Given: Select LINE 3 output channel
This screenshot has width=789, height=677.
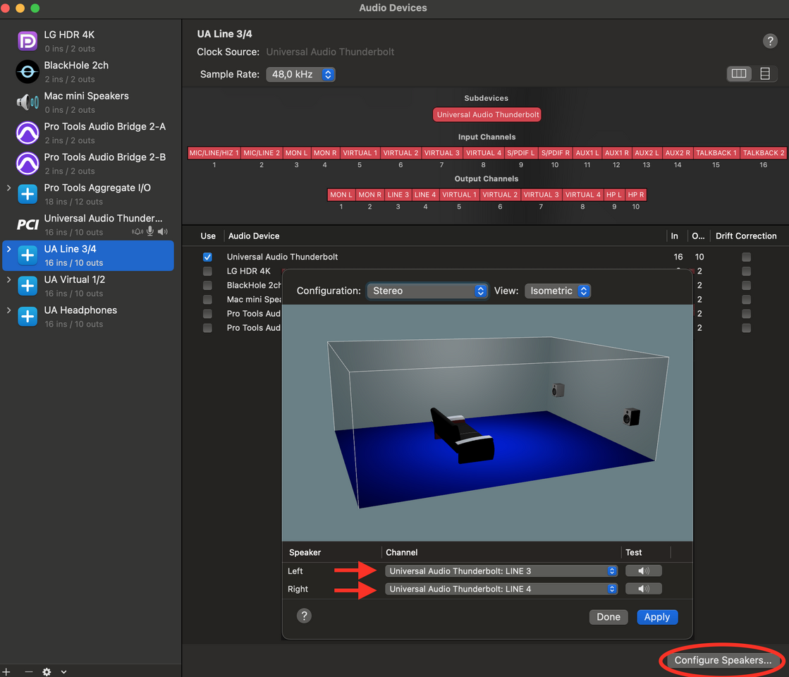Looking at the screenshot, I should (x=398, y=195).
